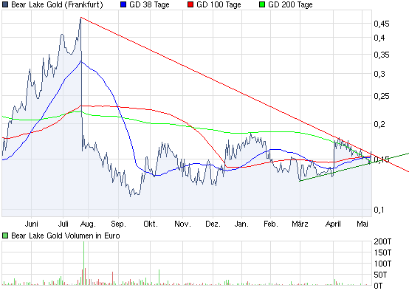Click the 'Juni' month axis label
The image size is (409, 299).
tap(32, 224)
